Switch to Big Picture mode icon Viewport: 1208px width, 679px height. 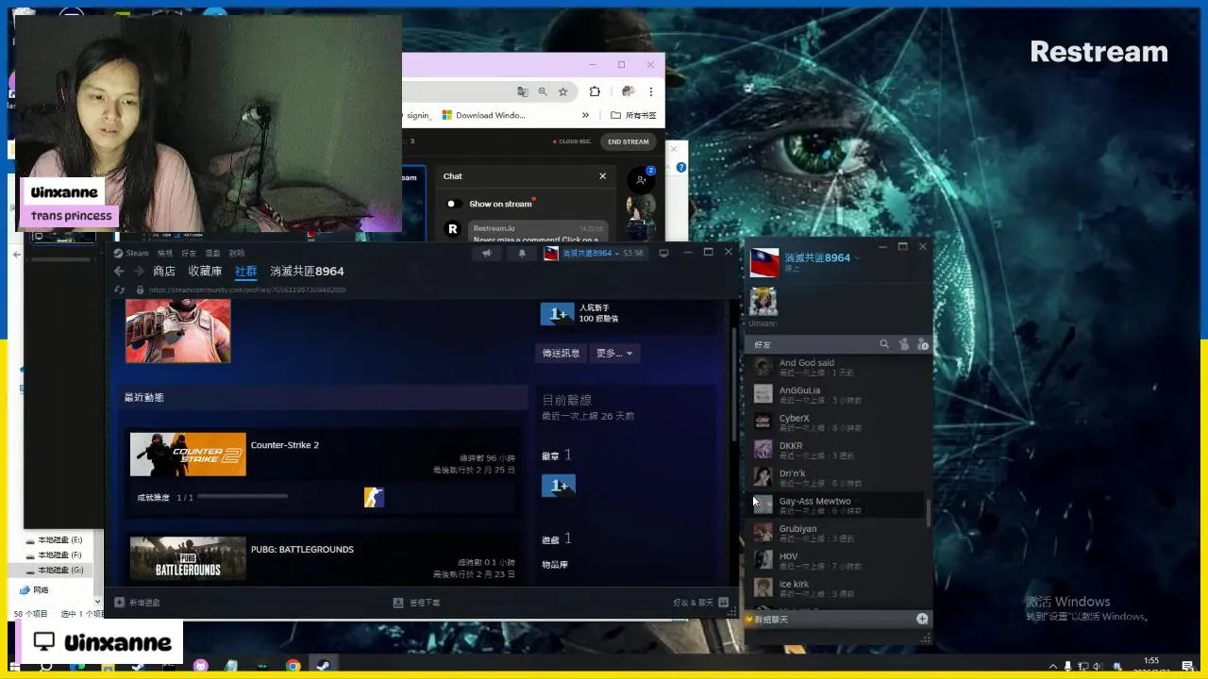(x=663, y=253)
